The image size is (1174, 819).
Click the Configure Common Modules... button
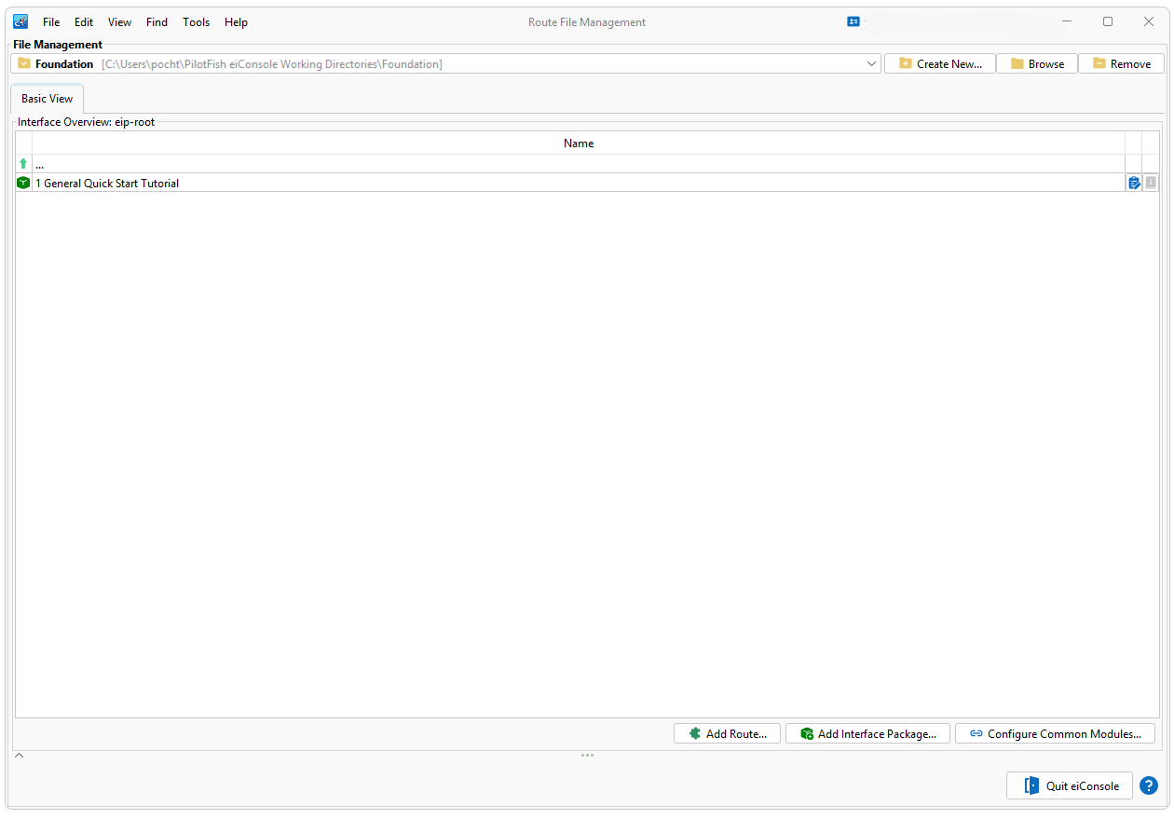click(1055, 734)
